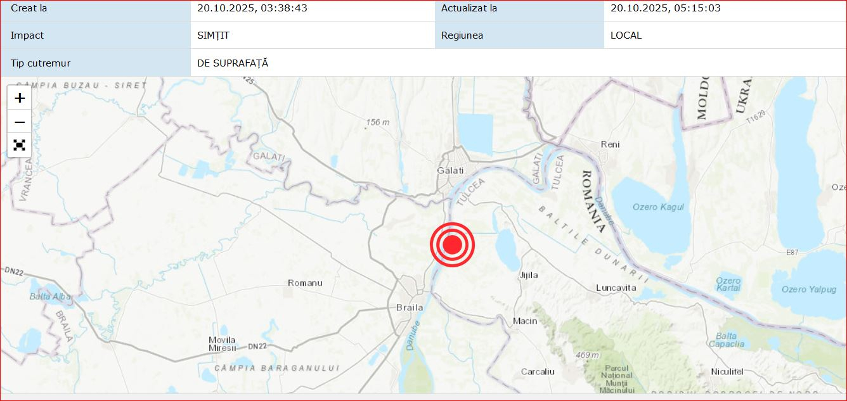The width and height of the screenshot is (847, 401).
Task: Click the Macin town label
Action: [x=525, y=321]
